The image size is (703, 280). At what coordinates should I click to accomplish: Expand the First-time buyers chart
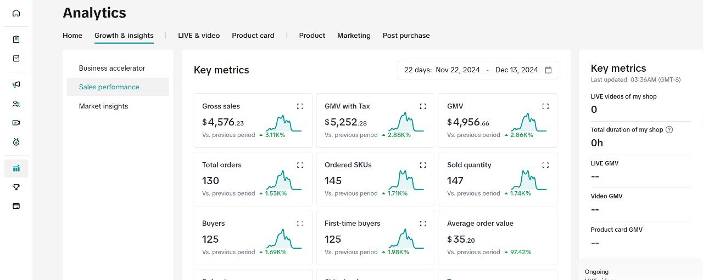(422, 224)
